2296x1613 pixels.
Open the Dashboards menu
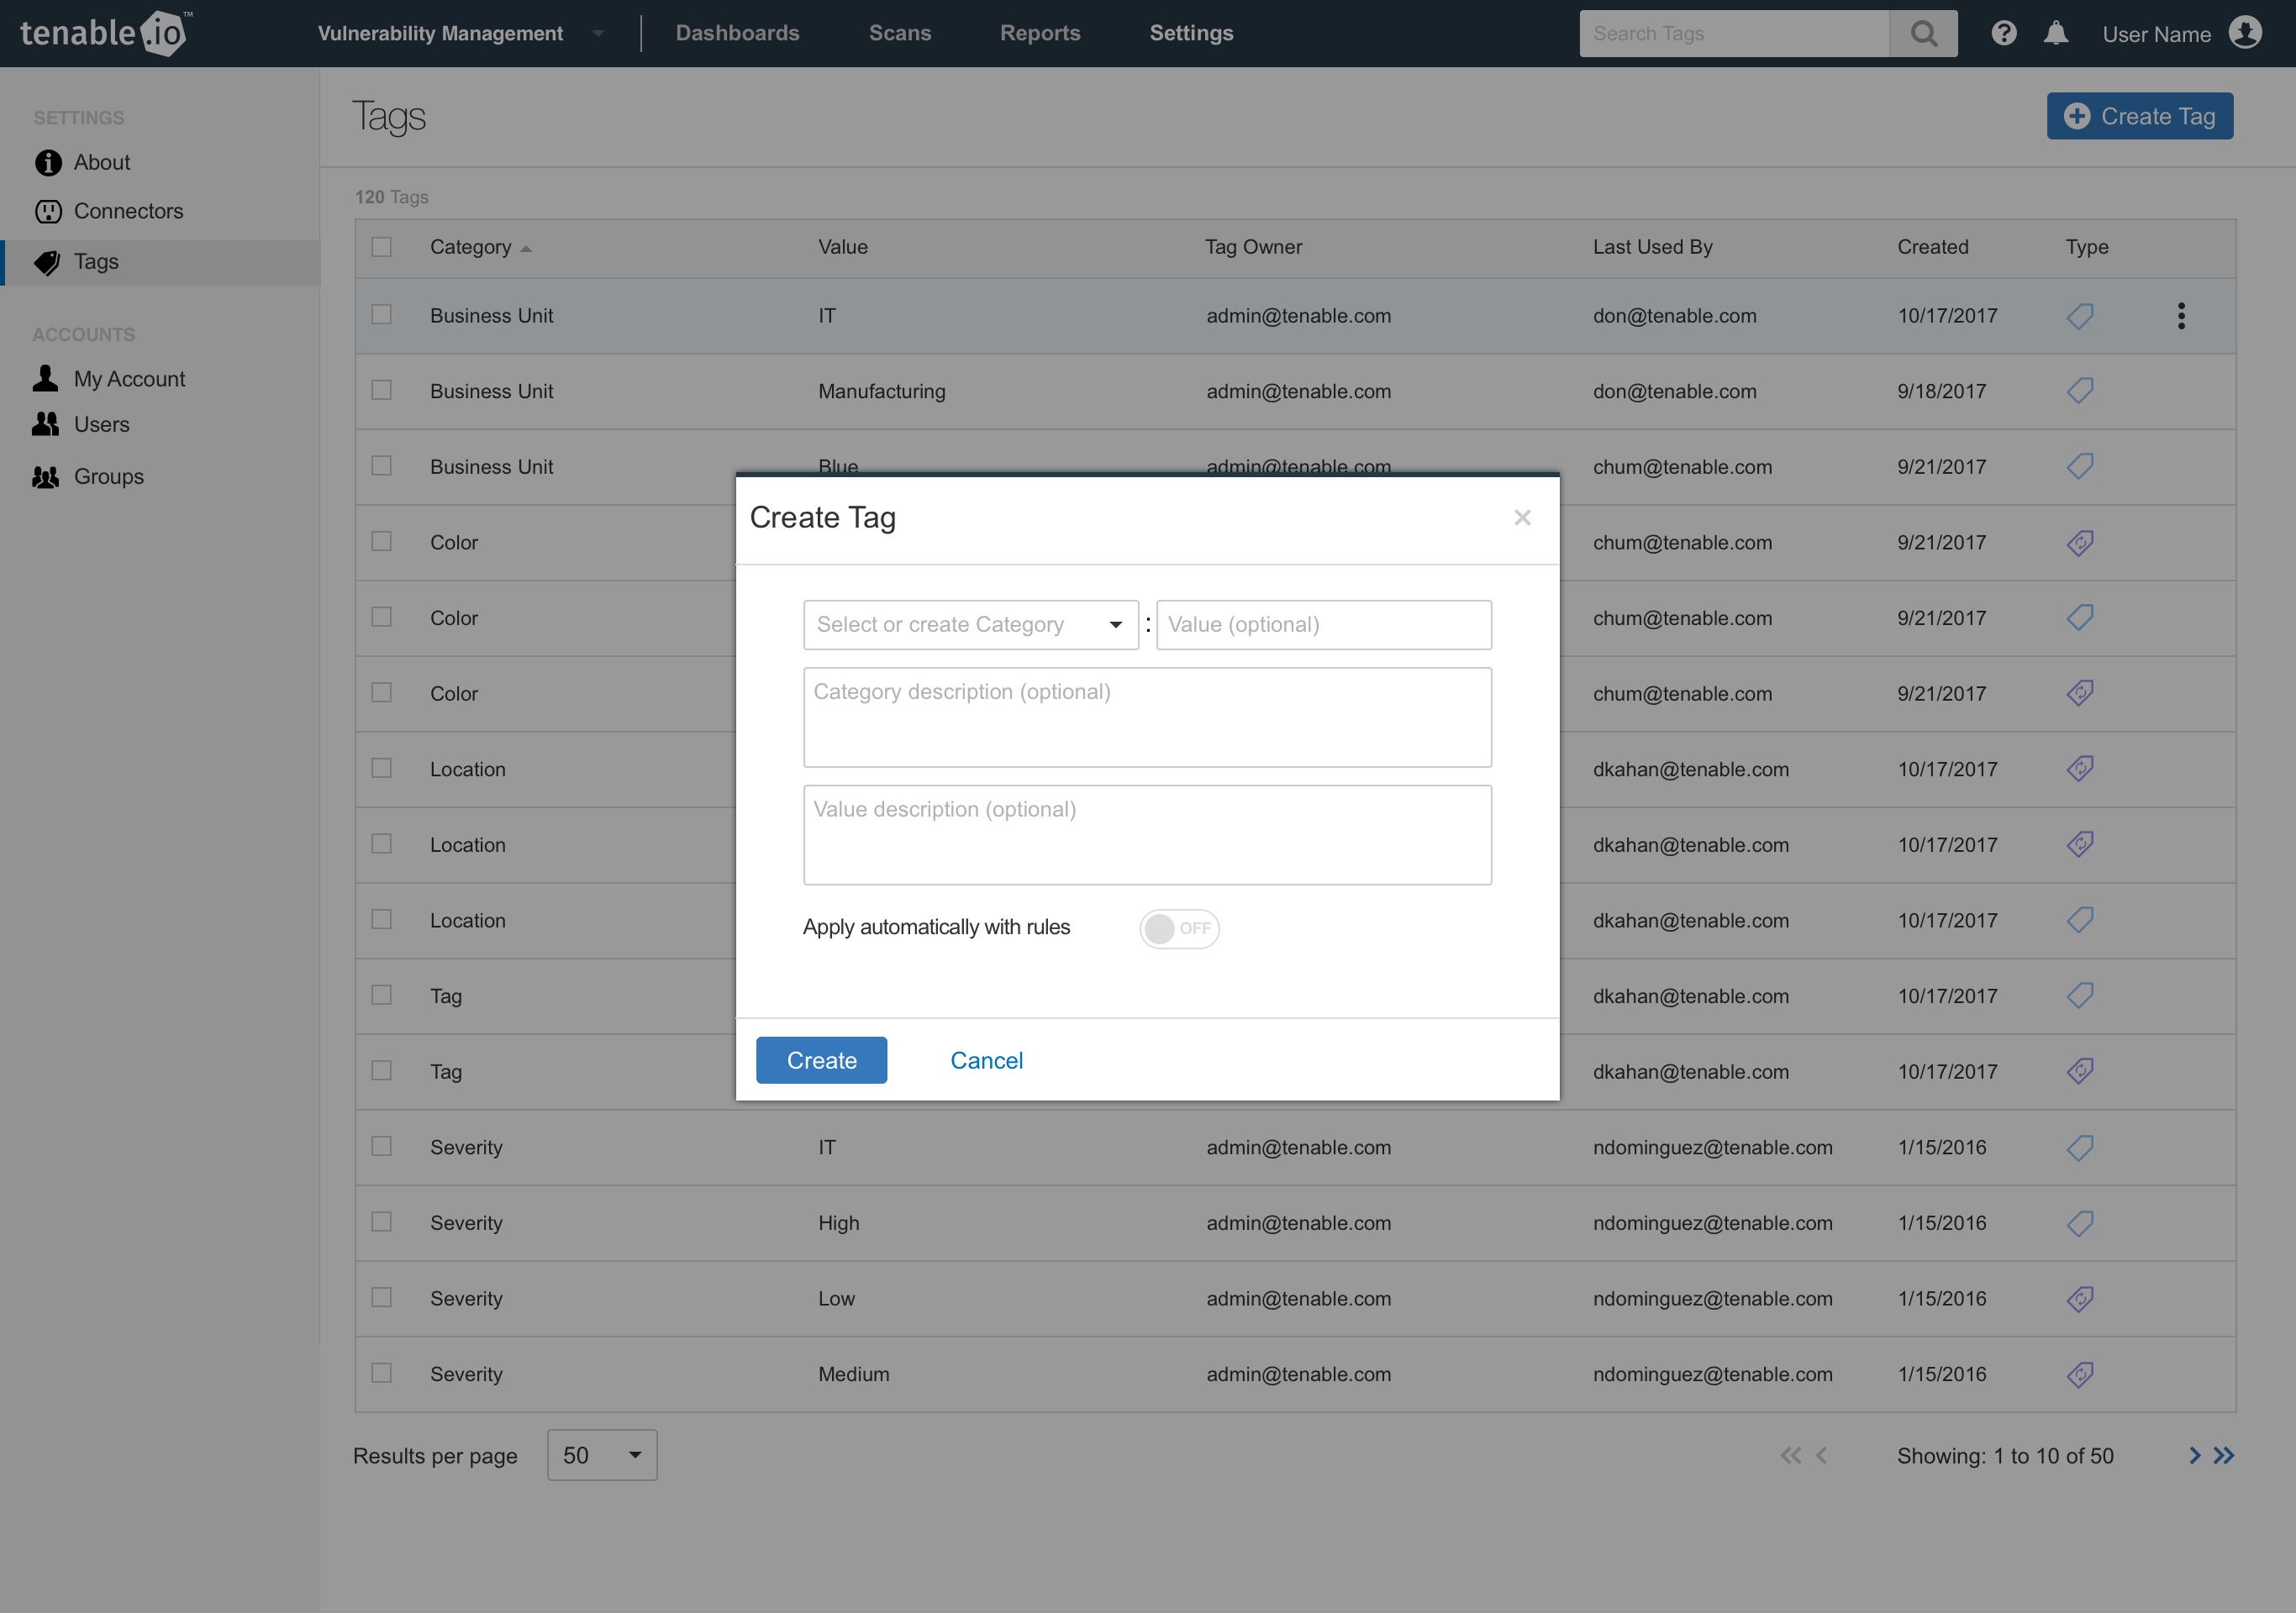coord(737,33)
